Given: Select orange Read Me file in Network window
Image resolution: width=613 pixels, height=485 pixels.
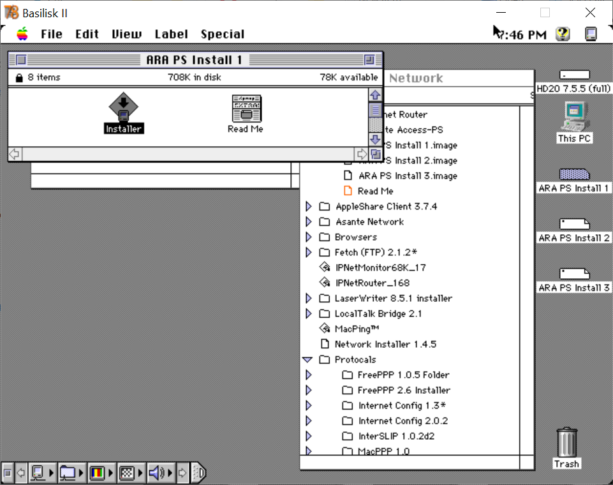Looking at the screenshot, I should pyautogui.click(x=348, y=191).
